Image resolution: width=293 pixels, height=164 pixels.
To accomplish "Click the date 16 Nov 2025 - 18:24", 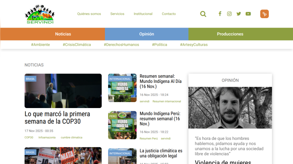I will click(154, 95).
